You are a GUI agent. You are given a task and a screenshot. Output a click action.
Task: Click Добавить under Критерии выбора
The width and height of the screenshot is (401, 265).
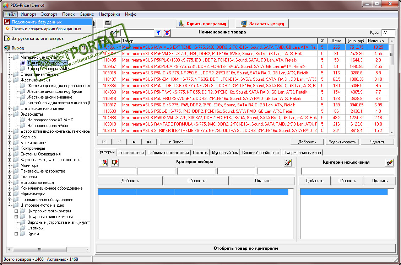[130, 181]
